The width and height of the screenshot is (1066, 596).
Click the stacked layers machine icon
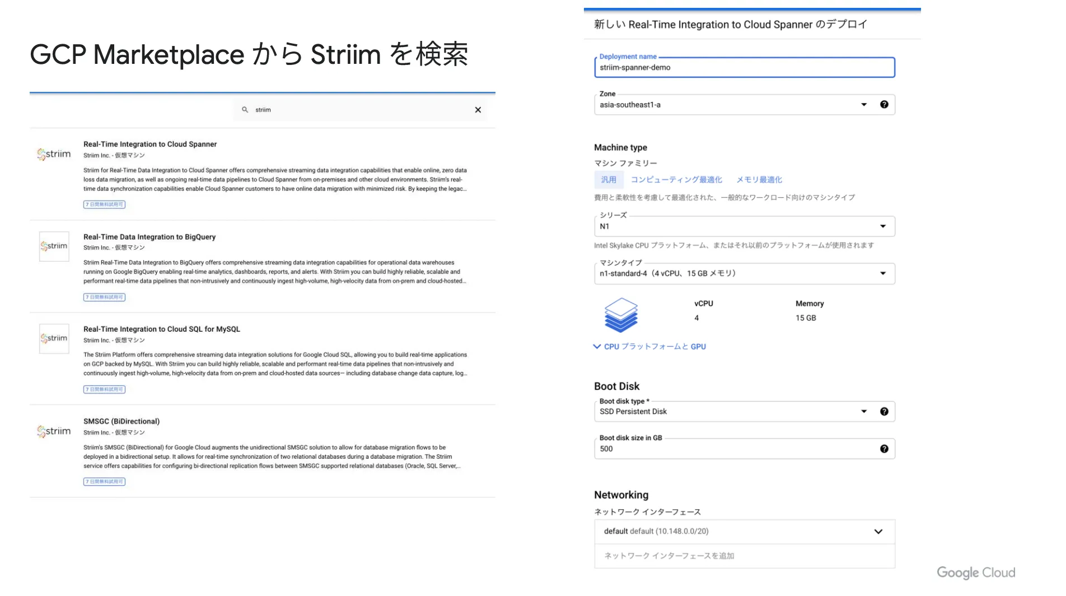621,315
